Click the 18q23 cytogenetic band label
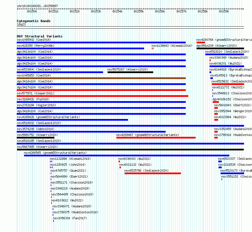Screen dimensions: 252x232 click(x=21, y=24)
